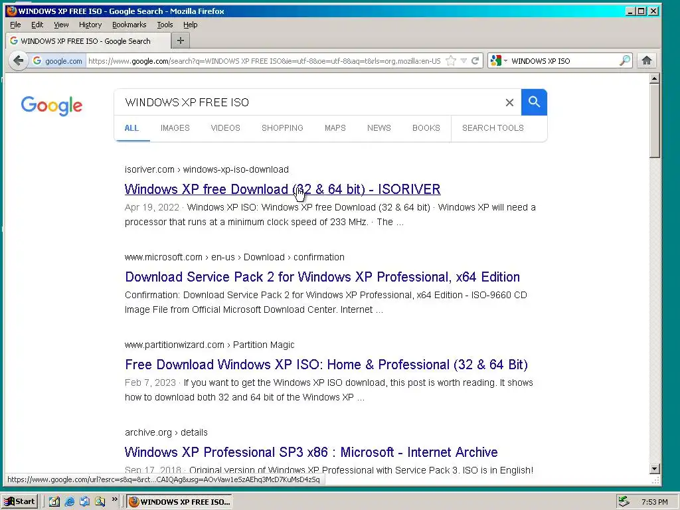Open the Help menu
The height and width of the screenshot is (510, 680).
[x=190, y=25]
